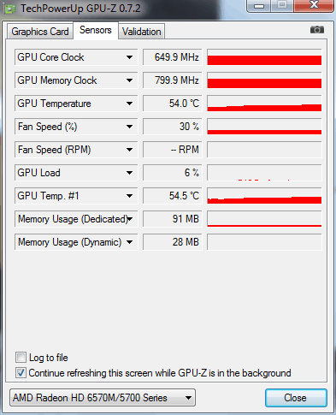
Task: Open the Fan Speed (RPM) dropdown
Action: tap(129, 150)
